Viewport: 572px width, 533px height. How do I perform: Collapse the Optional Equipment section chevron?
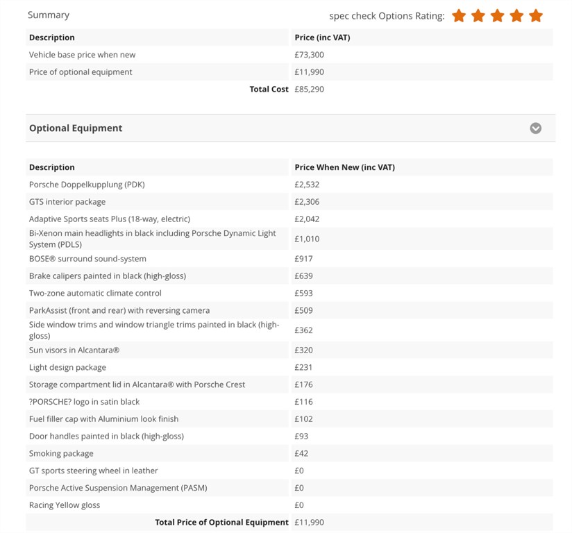535,128
